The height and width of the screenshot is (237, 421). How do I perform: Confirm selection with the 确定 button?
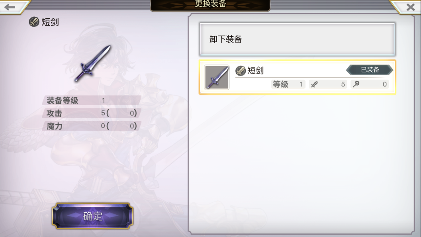click(93, 216)
